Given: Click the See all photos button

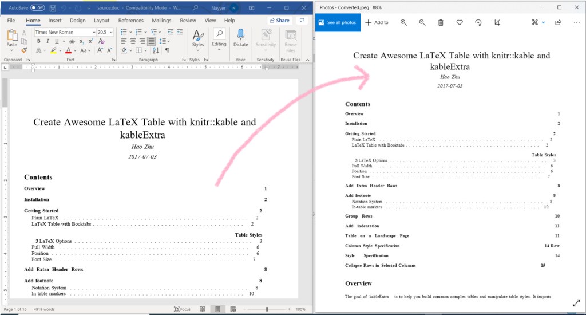Looking at the screenshot, I should [x=337, y=22].
